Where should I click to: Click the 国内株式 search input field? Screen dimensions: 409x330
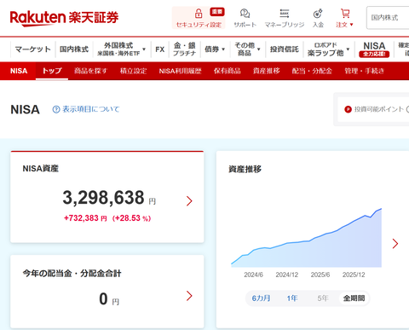(388, 18)
